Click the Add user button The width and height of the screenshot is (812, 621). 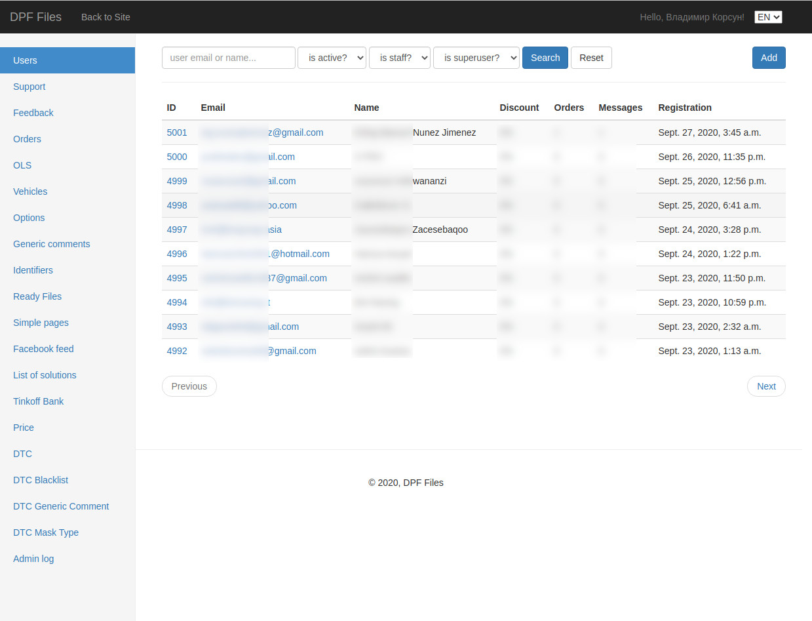point(768,58)
